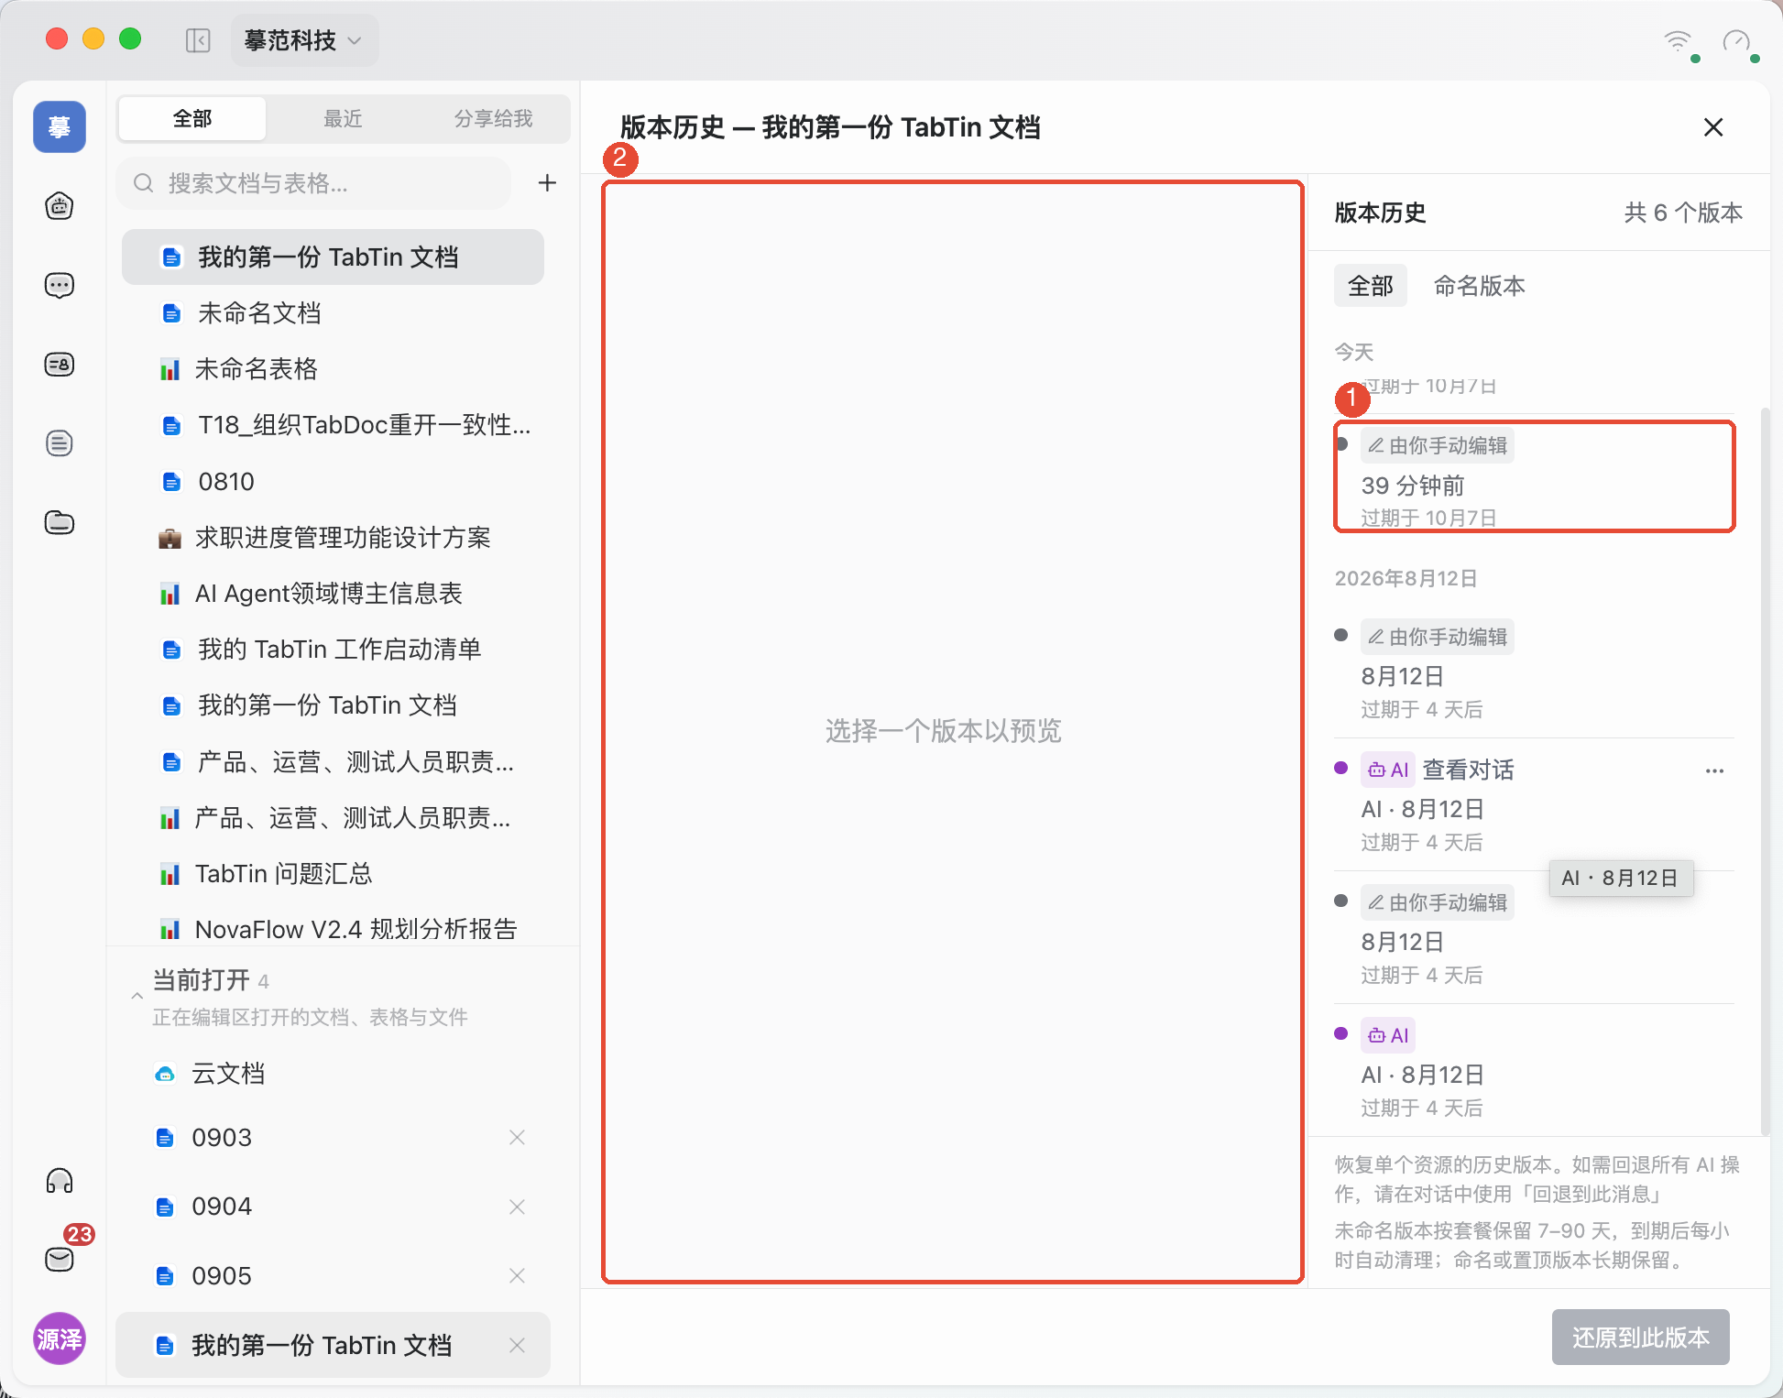This screenshot has height=1398, width=1783.
Task: Toggle the sidebar collapse icon in title bar
Action: [x=198, y=40]
